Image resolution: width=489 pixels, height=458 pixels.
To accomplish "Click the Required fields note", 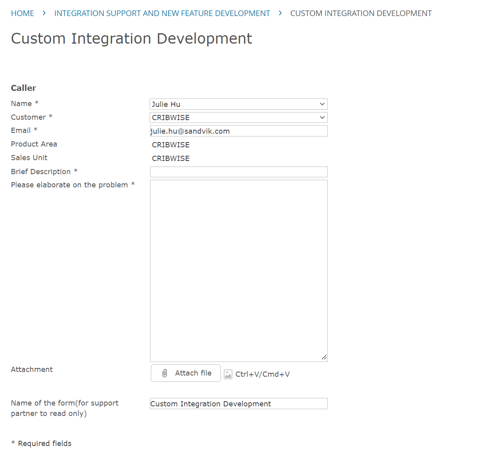I will click(41, 443).
